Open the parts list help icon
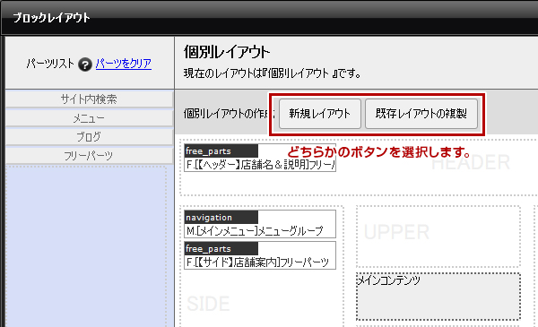The height and width of the screenshot is (327, 538). point(85,65)
